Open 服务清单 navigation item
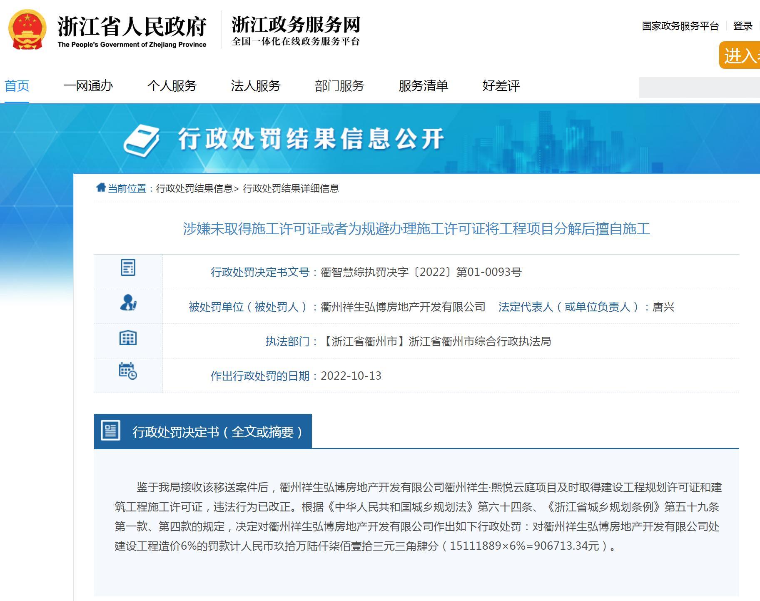The image size is (760, 601). 424,86
